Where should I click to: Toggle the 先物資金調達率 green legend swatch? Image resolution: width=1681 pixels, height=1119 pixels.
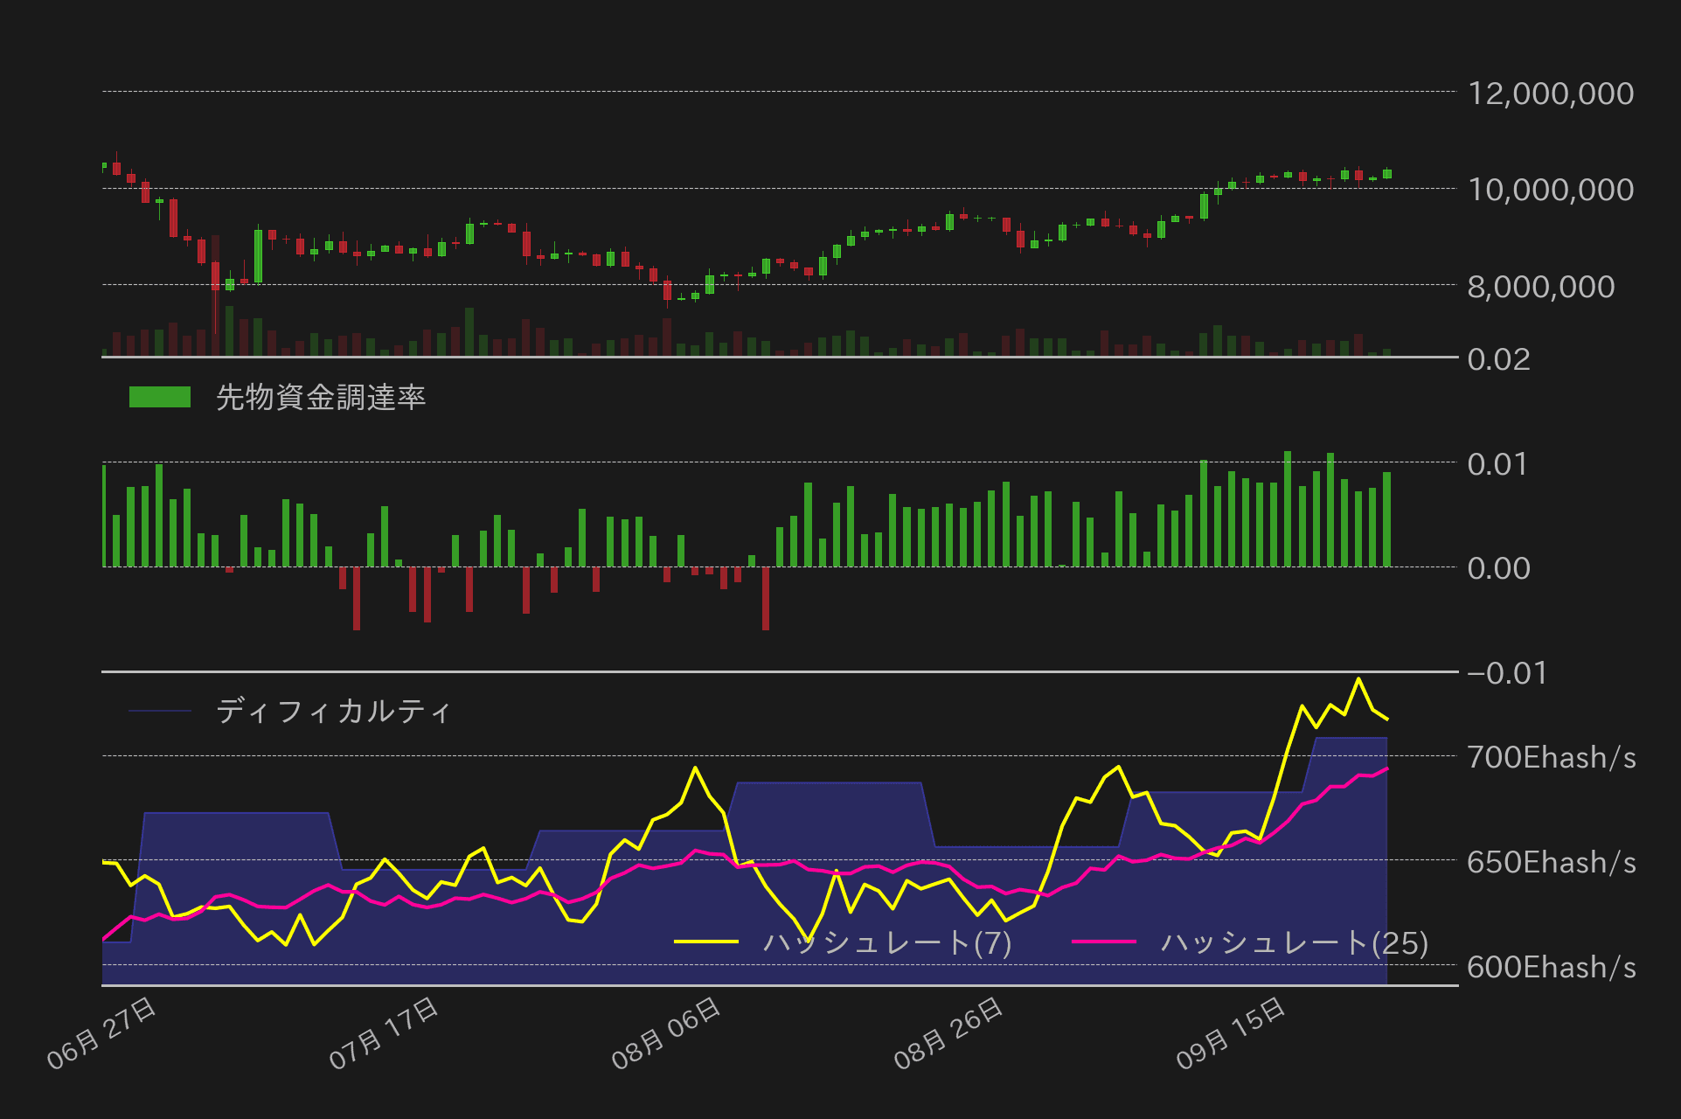159,397
